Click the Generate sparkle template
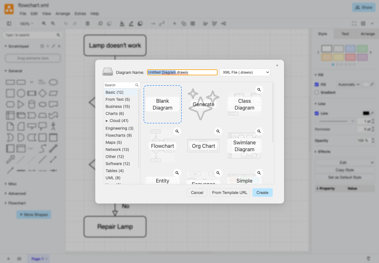The height and width of the screenshot is (263, 379). click(203, 104)
